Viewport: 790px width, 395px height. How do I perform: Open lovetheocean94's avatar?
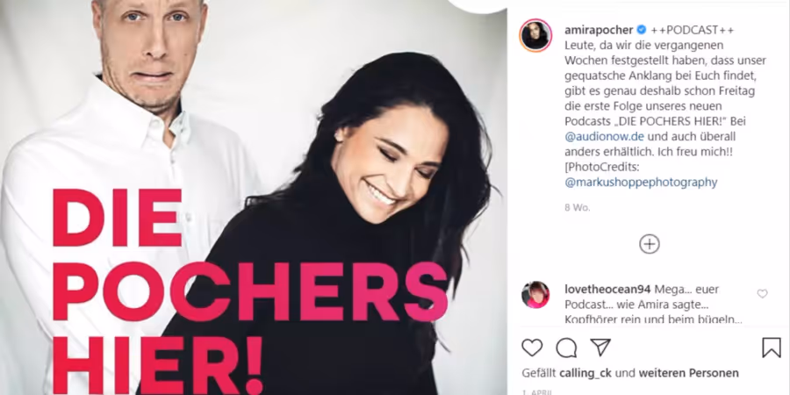tap(535, 295)
